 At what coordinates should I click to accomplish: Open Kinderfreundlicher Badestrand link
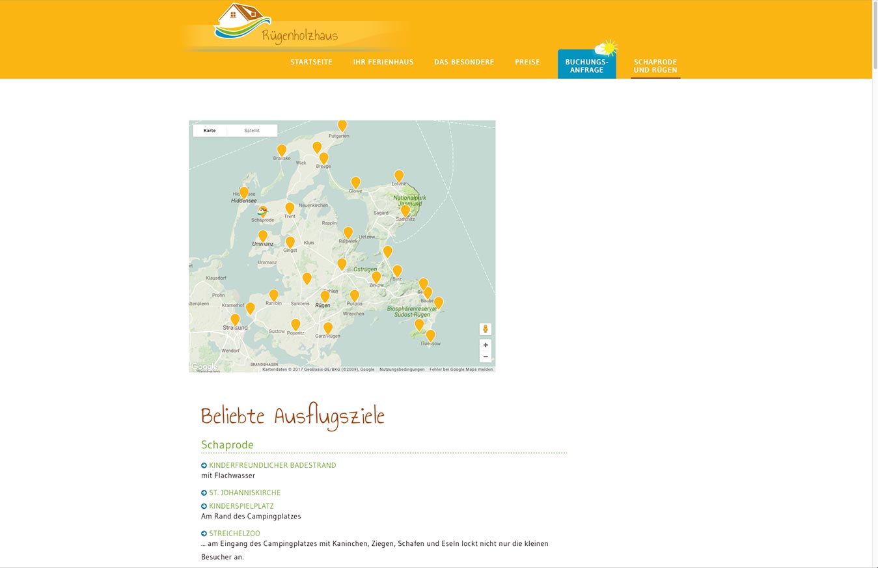tap(272, 465)
